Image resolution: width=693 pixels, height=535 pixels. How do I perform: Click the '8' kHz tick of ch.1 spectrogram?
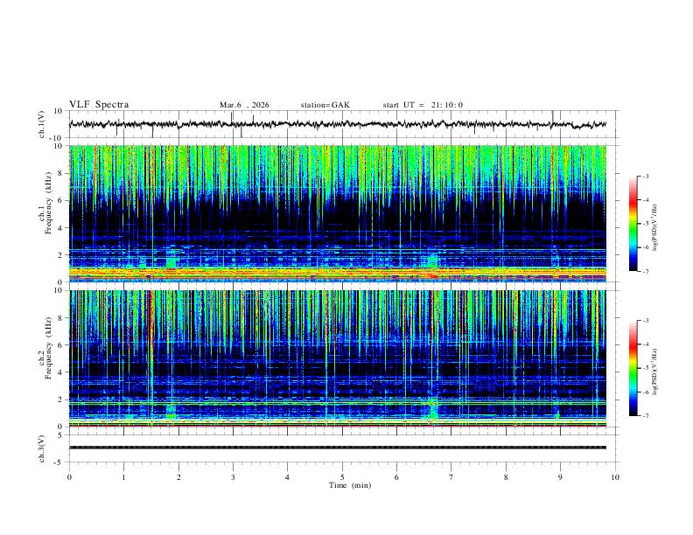click(x=61, y=173)
